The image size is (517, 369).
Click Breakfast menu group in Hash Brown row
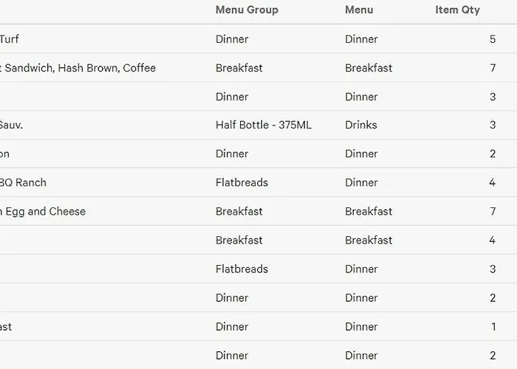pyautogui.click(x=239, y=68)
